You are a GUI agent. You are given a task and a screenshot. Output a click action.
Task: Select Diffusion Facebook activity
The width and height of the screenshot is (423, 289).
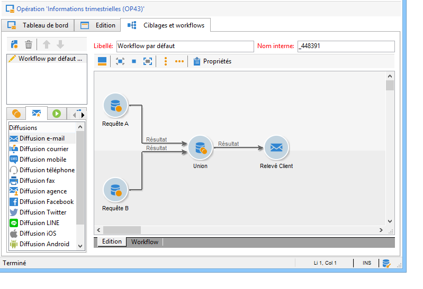pos(42,202)
